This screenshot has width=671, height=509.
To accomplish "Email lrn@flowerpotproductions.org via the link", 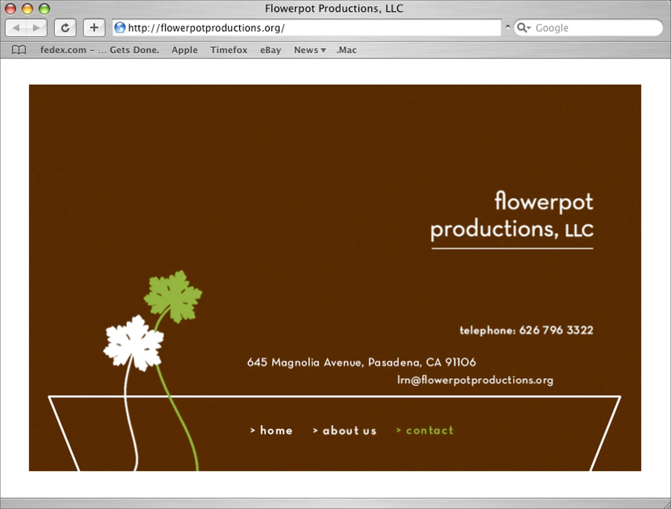I will [x=476, y=380].
